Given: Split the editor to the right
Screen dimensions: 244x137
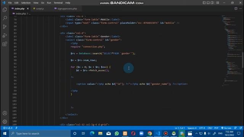Looking at the screenshot, I should 236,8.
